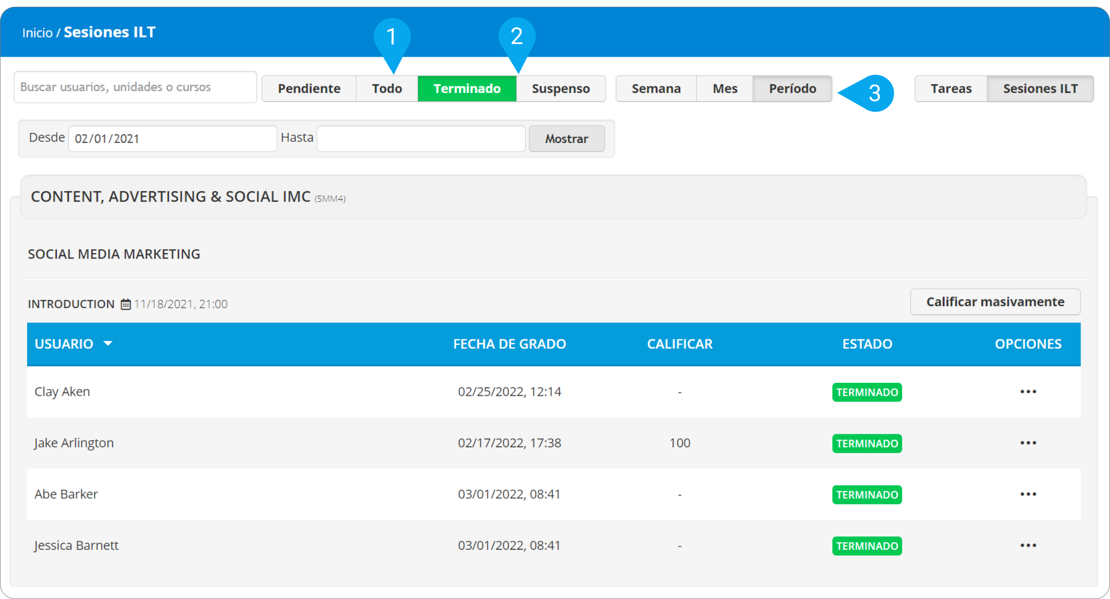Viewport: 1110px width, 599px height.
Task: Click Terminado badge for Clay Aken
Action: click(x=867, y=392)
